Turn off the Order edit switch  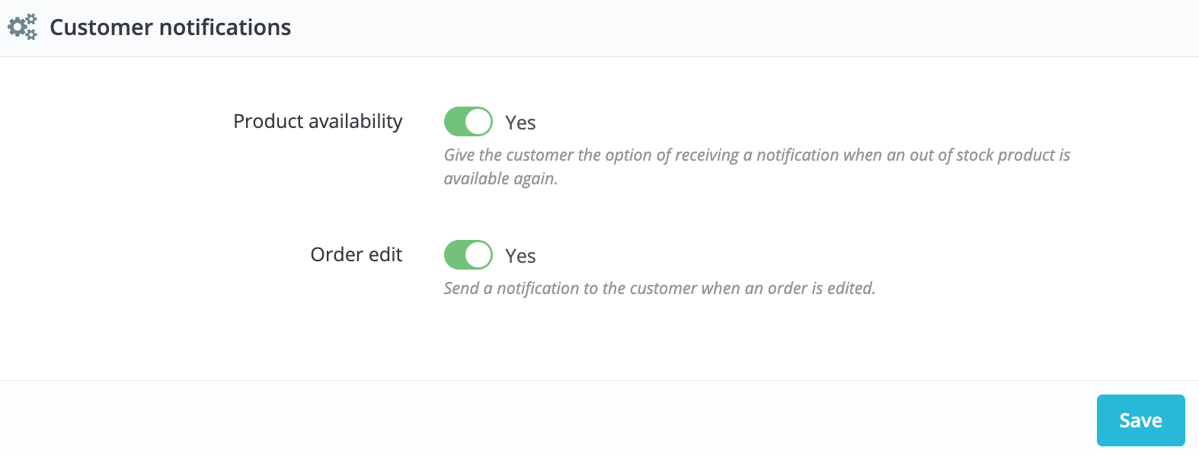pyautogui.click(x=468, y=255)
